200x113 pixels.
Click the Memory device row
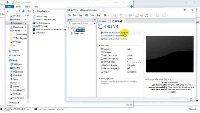pos(121,49)
